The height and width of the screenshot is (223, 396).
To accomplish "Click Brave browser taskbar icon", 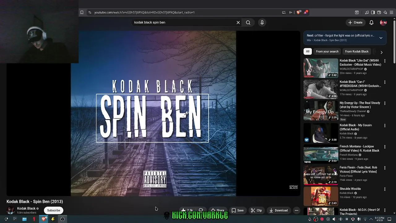I will [44, 219].
